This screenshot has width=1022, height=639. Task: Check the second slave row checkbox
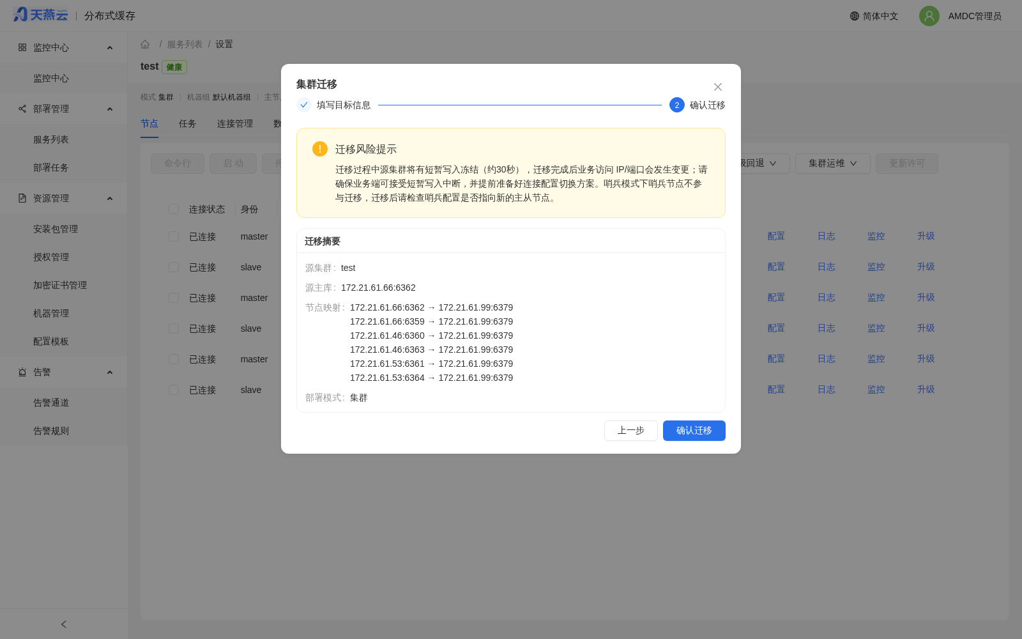pyautogui.click(x=174, y=328)
